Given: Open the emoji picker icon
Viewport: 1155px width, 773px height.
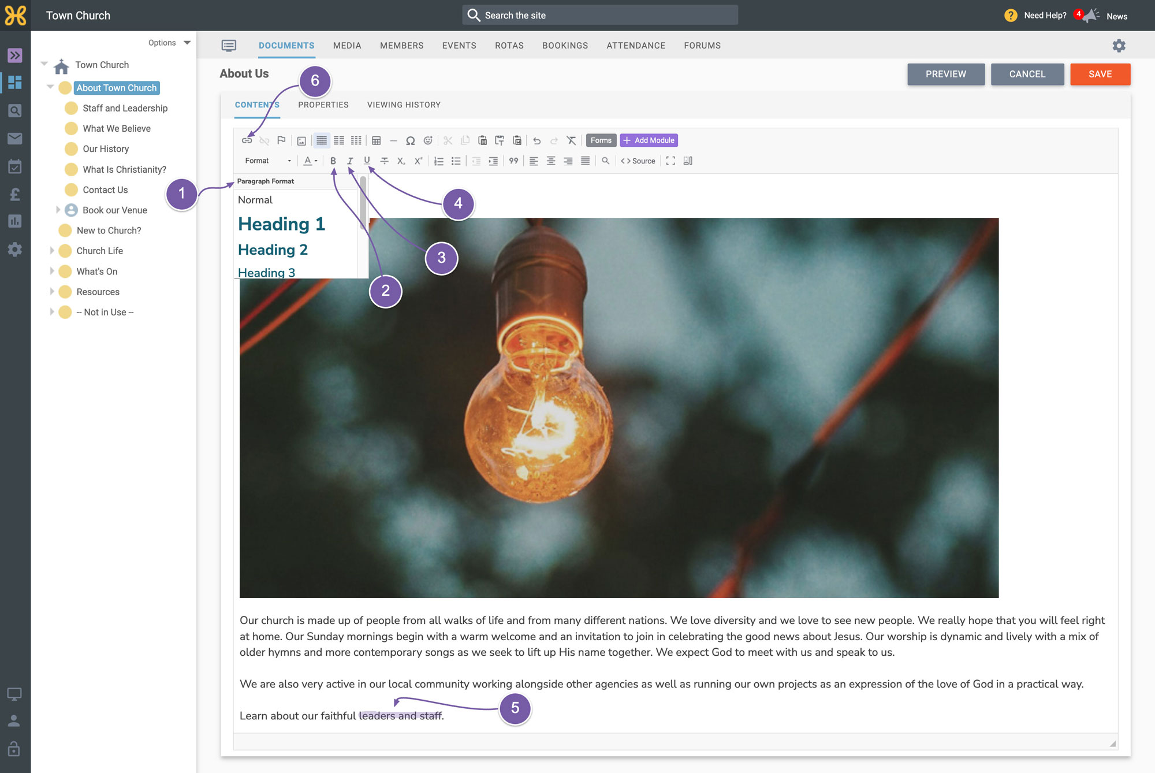Looking at the screenshot, I should click(x=428, y=140).
